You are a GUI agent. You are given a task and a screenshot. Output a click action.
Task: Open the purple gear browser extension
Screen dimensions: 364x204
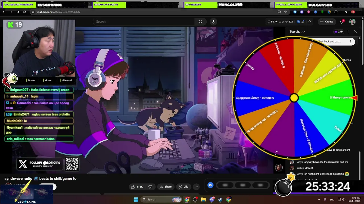(x=302, y=12)
